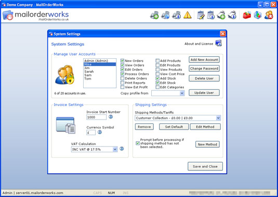This screenshot has height=197, width=278.
Task: Open the bar chart reports icon
Action: pos(257,15)
